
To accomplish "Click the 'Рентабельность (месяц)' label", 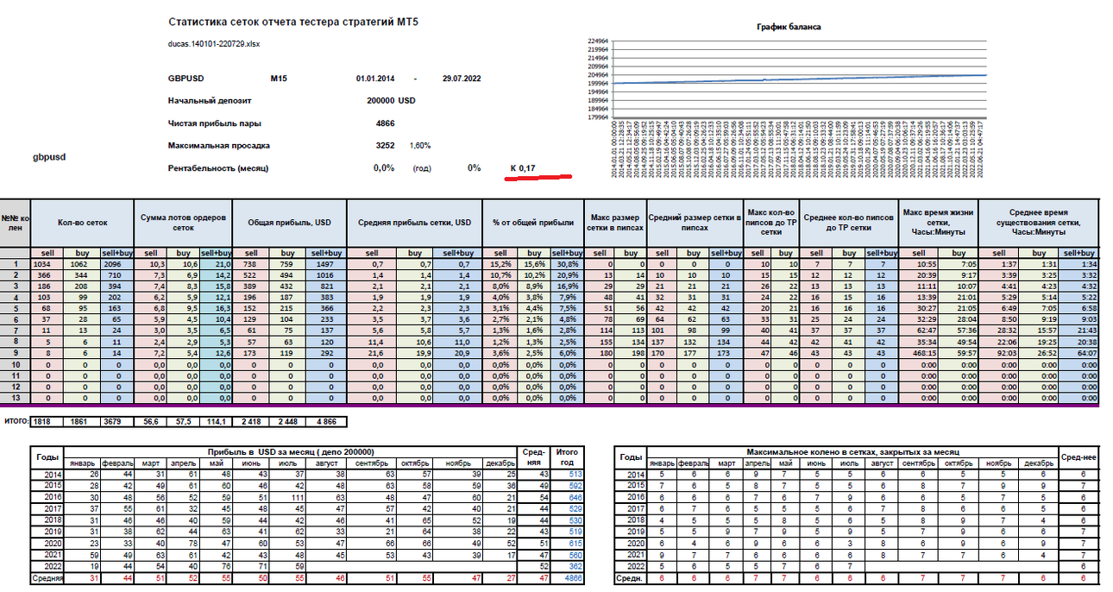I will (x=217, y=168).
